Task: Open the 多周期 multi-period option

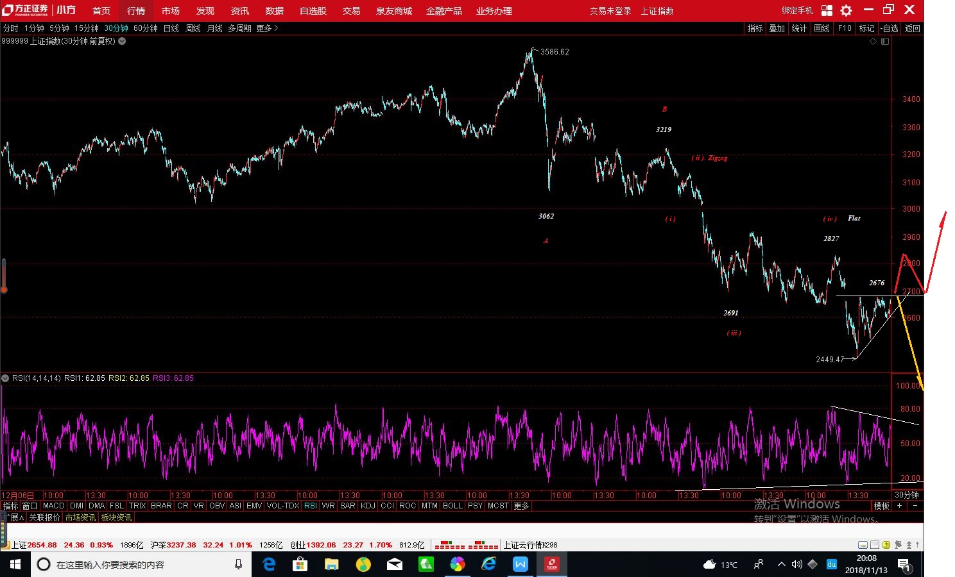Action: tap(239, 28)
